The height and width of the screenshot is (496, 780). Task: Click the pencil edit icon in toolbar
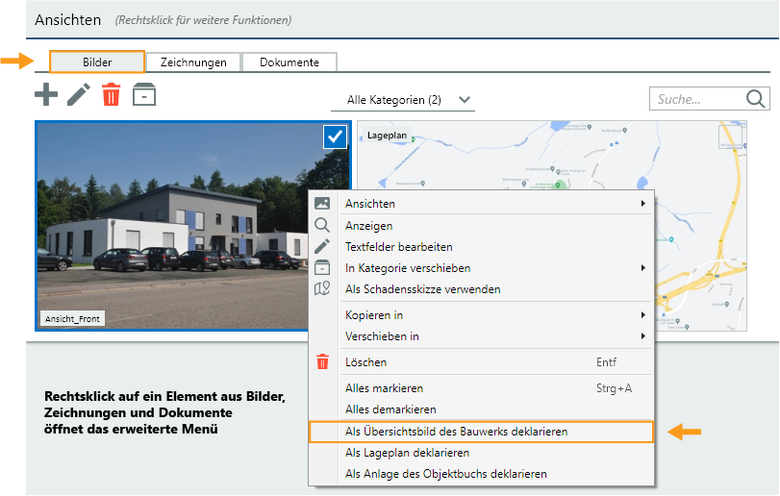[x=79, y=94]
